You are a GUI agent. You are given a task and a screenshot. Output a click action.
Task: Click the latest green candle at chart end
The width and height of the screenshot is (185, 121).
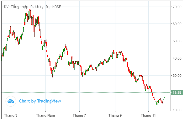(x=165, y=95)
